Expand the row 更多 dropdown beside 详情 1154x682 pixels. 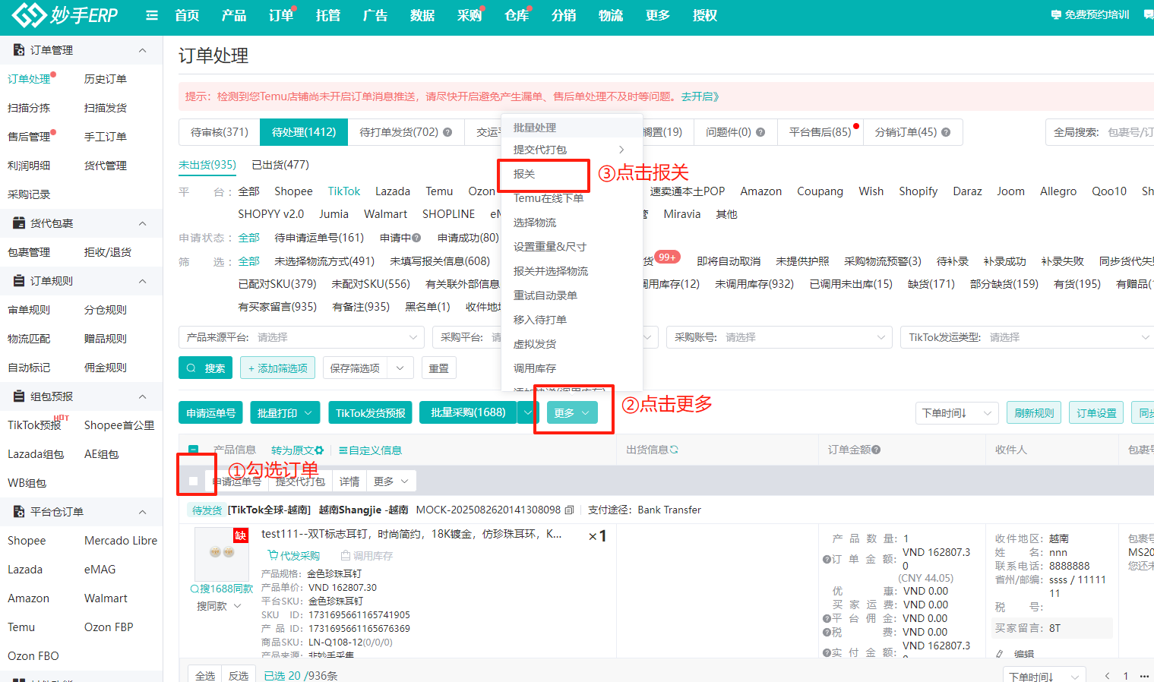click(x=391, y=482)
